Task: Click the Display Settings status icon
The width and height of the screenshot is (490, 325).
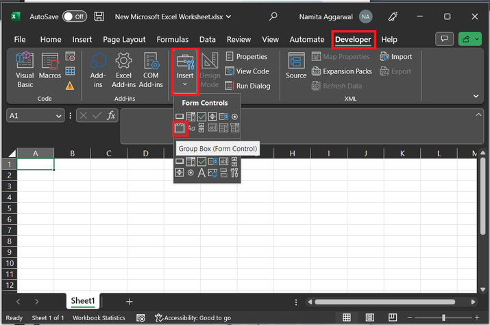Action: 140,318
